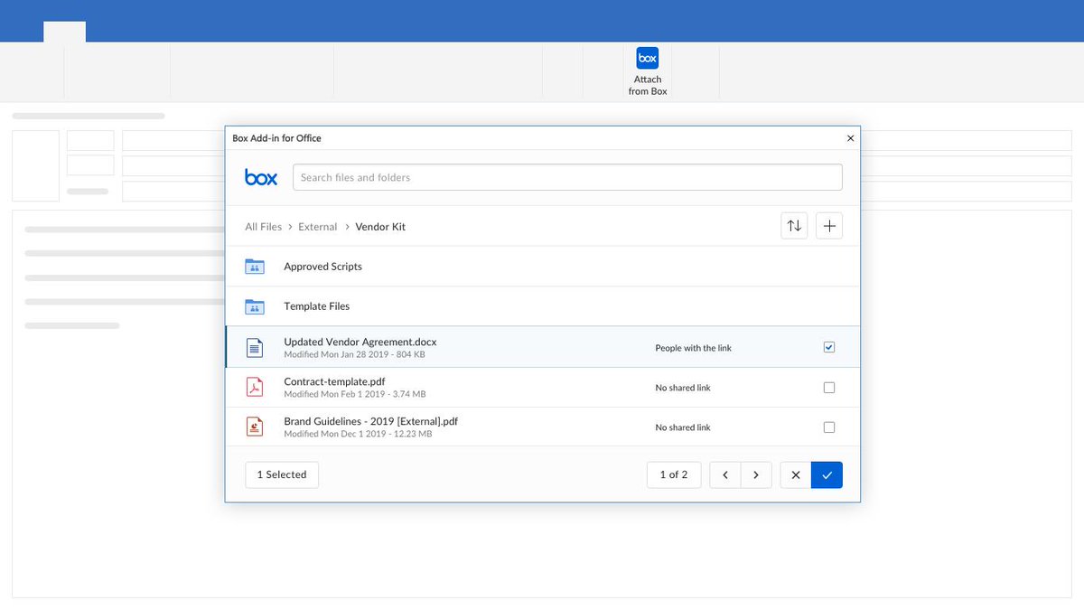Select Brand Guidelines - 2019 [External].pdf name
Image resolution: width=1084 pixels, height=610 pixels.
point(370,421)
